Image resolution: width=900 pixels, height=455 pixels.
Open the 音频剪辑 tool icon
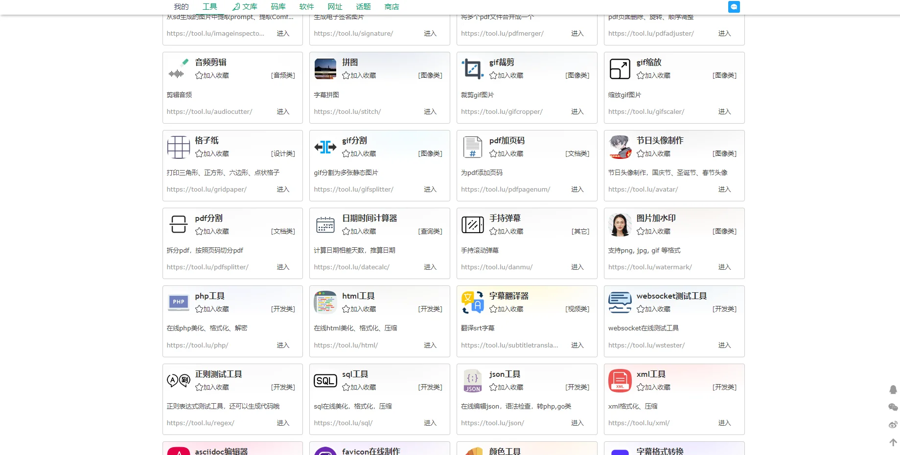(178, 69)
